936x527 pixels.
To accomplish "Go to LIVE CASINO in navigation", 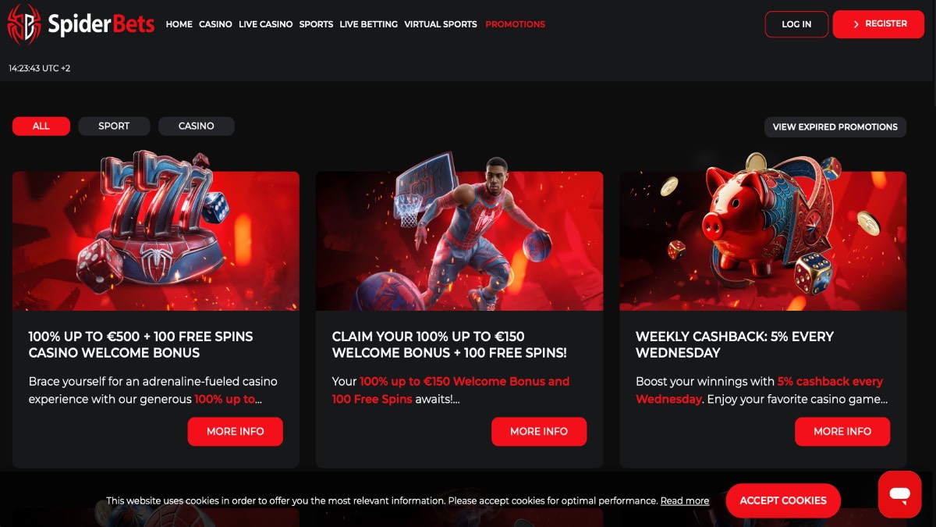I will click(266, 24).
